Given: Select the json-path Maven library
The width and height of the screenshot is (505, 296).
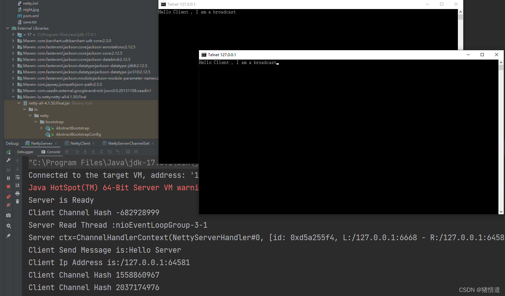Looking at the screenshot, I should pyautogui.click(x=62, y=85).
